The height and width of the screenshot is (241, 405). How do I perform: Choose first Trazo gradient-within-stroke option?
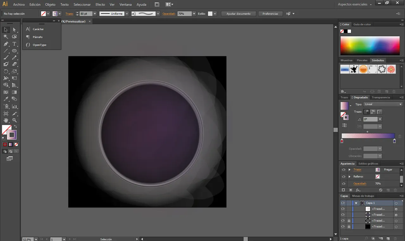[x=366, y=112]
